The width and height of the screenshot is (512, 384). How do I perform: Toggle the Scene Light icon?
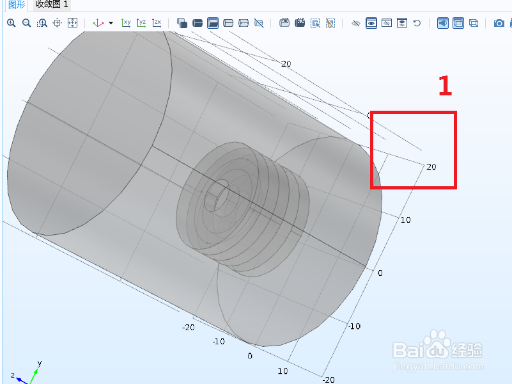(x=443, y=23)
